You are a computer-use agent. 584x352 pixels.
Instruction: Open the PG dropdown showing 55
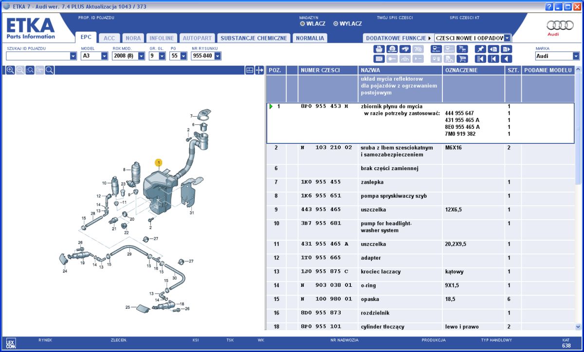tap(183, 56)
